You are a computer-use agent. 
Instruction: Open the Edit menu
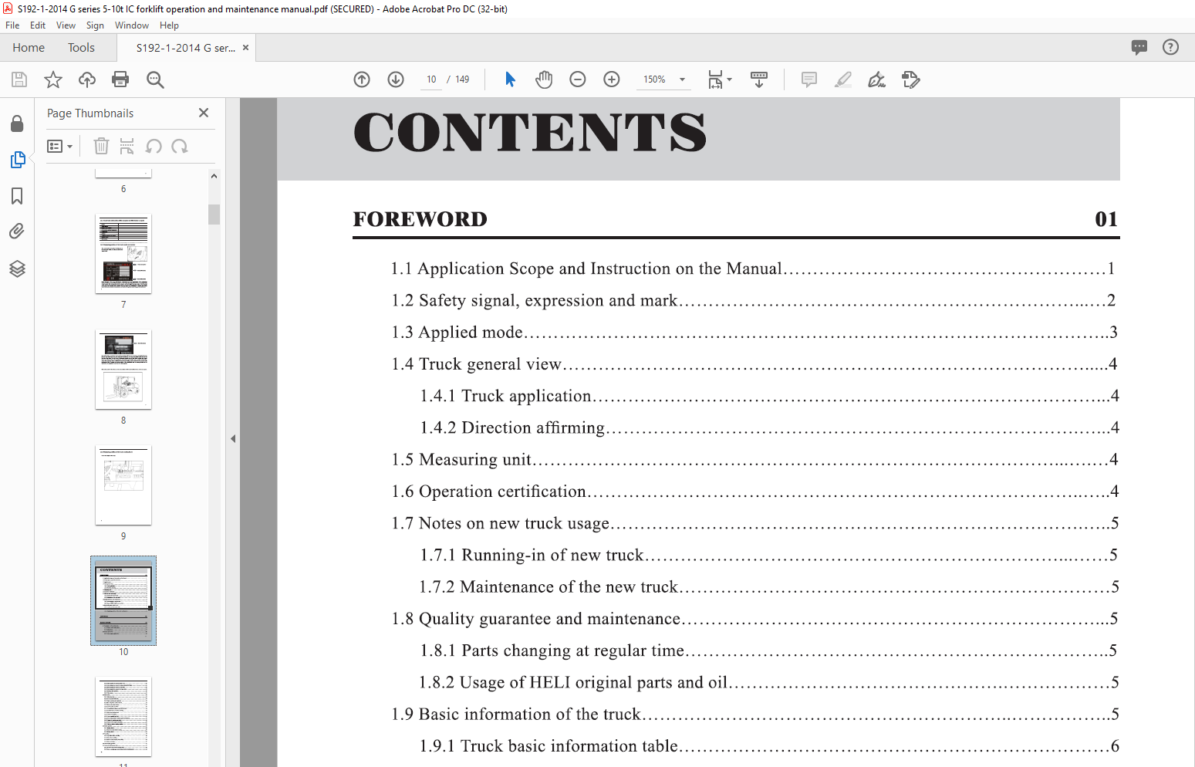pos(38,25)
